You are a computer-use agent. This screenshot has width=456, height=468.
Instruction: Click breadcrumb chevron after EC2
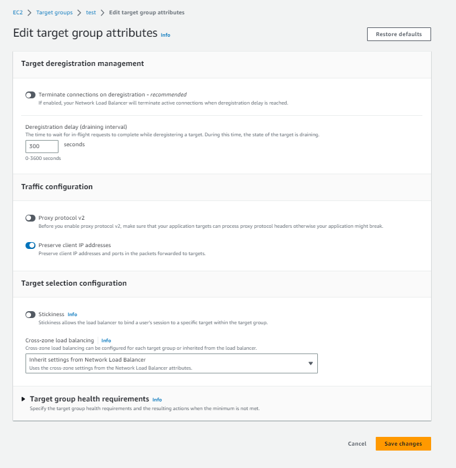click(29, 12)
